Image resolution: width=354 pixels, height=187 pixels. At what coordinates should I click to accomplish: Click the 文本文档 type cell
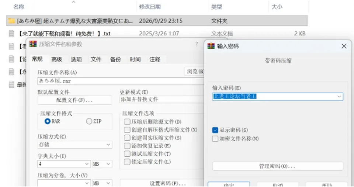click(x=222, y=34)
